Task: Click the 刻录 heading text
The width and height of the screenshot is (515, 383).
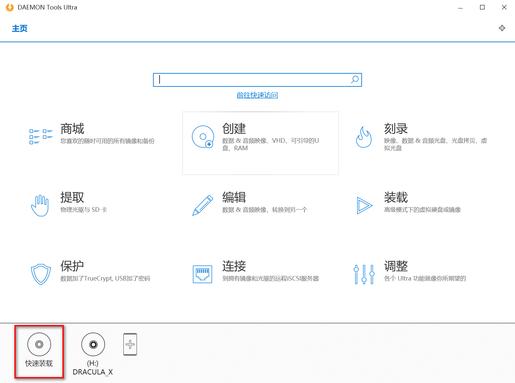Action: click(396, 129)
